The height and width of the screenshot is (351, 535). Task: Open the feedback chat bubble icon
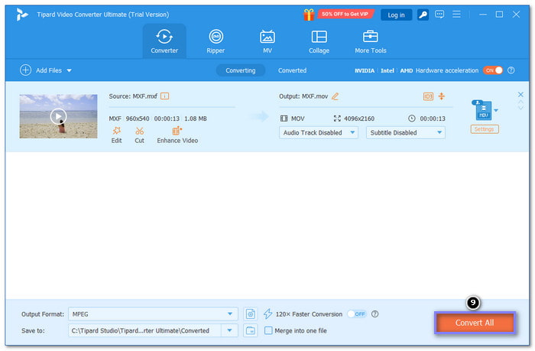439,15
